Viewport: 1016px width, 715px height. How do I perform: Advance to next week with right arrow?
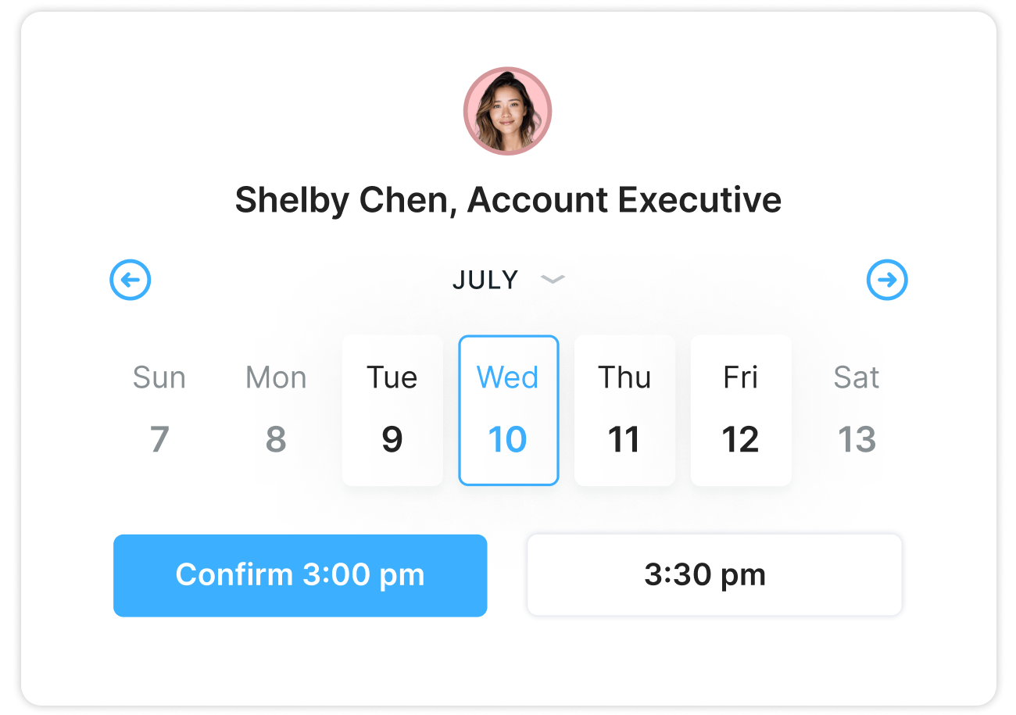click(887, 280)
